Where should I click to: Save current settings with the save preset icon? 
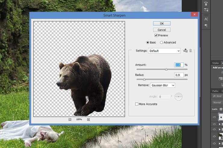185,51
